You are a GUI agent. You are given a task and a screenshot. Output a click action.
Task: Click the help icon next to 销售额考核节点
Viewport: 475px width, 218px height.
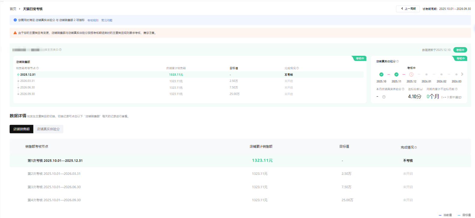(x=38, y=68)
